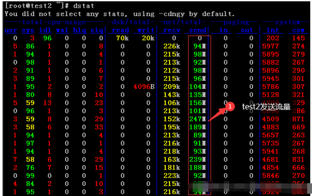The width and height of the screenshot is (312, 196).
Task: Click the 'int' column header
Action: (x=273, y=30)
